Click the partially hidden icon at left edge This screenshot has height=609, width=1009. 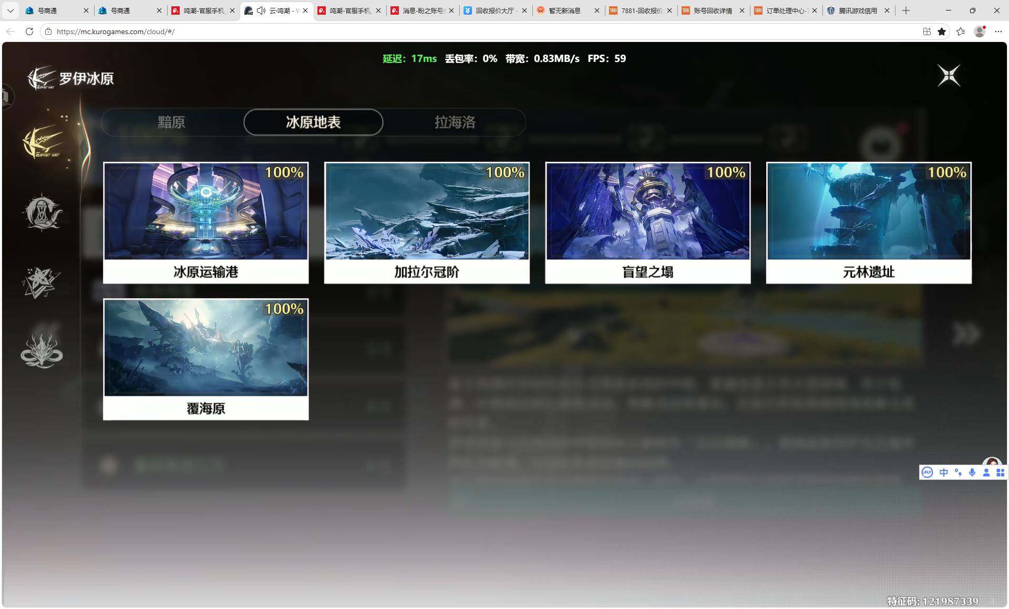click(x=7, y=97)
